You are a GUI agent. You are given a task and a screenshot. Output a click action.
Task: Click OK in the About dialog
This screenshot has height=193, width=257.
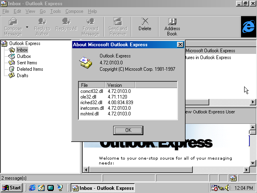128,130
